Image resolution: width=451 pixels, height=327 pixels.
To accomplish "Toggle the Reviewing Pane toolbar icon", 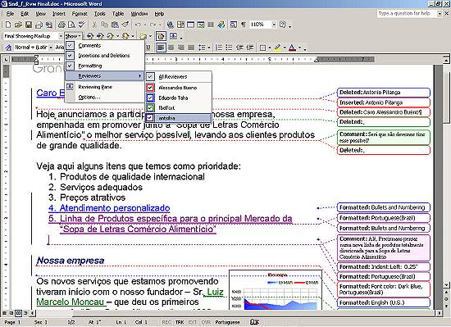I will click(x=173, y=36).
